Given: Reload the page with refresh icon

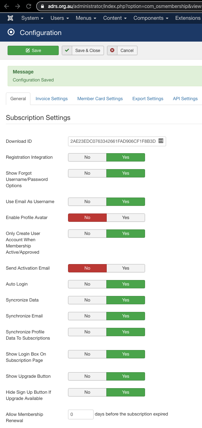Looking at the screenshot, I should pos(29,6).
